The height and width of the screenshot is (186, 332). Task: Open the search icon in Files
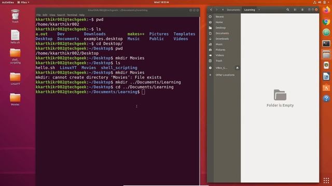pos(288,10)
